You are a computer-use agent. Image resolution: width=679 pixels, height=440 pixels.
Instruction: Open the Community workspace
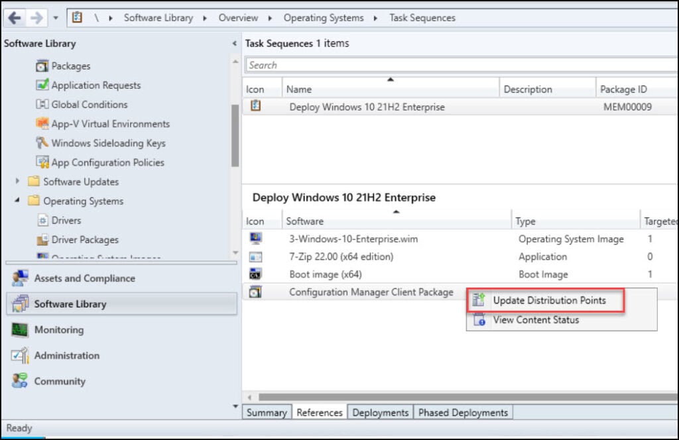[x=122, y=381]
